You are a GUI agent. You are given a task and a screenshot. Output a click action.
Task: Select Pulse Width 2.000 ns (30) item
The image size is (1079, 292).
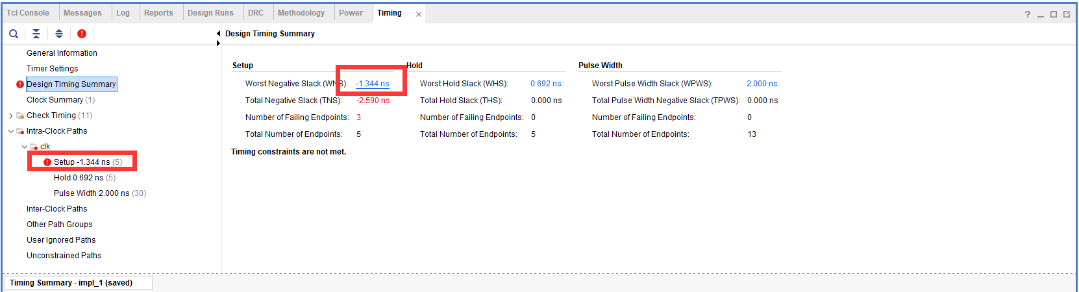[x=100, y=193]
